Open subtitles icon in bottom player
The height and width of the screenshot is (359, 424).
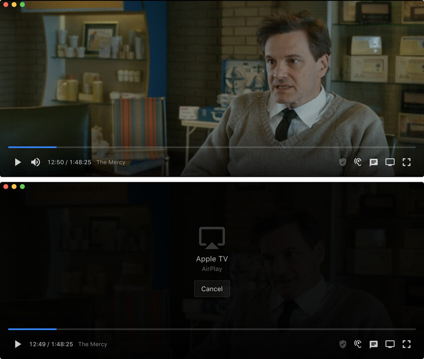[374, 344]
